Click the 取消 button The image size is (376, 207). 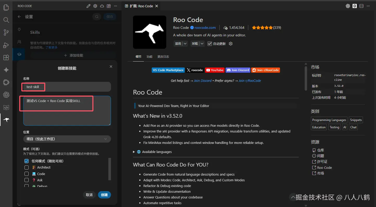click(89, 195)
